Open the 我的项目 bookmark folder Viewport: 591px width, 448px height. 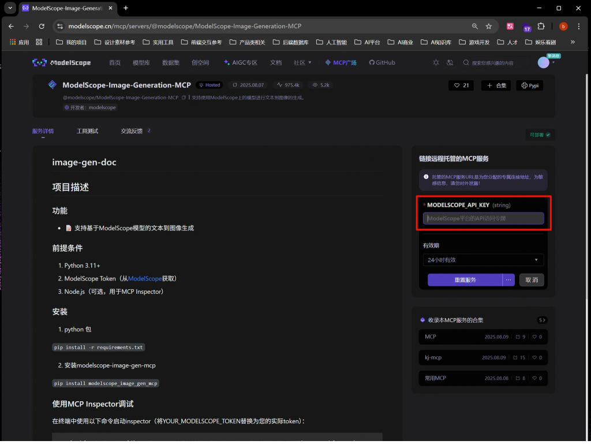click(71, 42)
